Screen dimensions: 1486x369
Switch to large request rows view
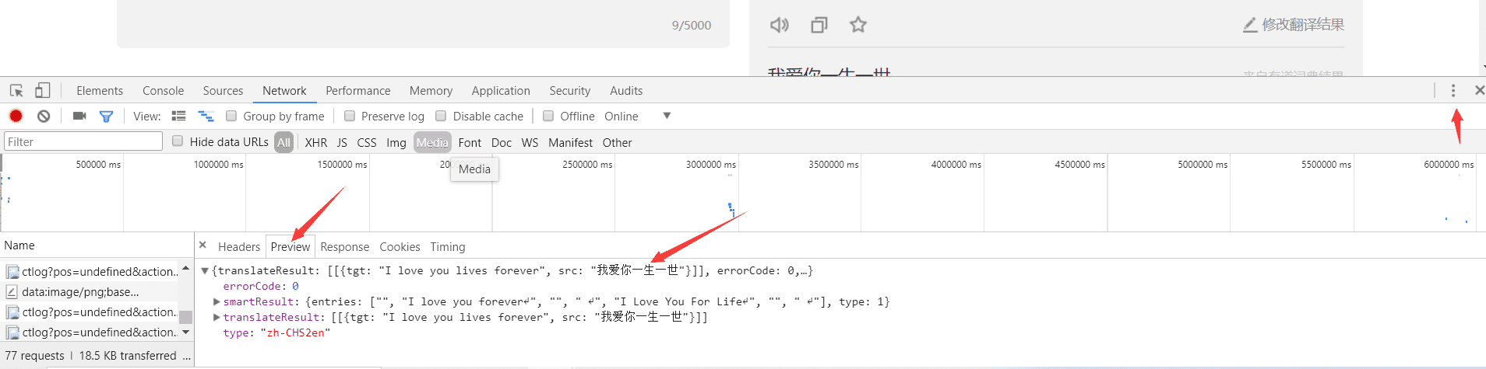(x=179, y=116)
